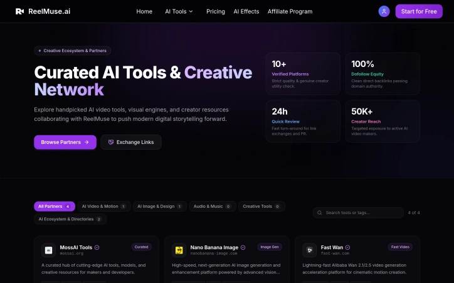The image size is (454, 283).
Task: Click the verified badge next to Fast Wan
Action: tap(348, 247)
